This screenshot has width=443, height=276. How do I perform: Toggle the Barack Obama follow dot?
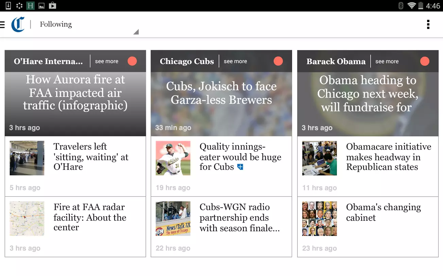pyautogui.click(x=425, y=61)
